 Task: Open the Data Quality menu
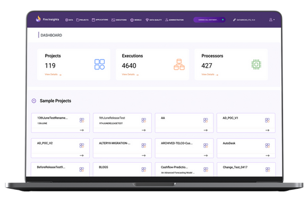[x=153, y=20]
